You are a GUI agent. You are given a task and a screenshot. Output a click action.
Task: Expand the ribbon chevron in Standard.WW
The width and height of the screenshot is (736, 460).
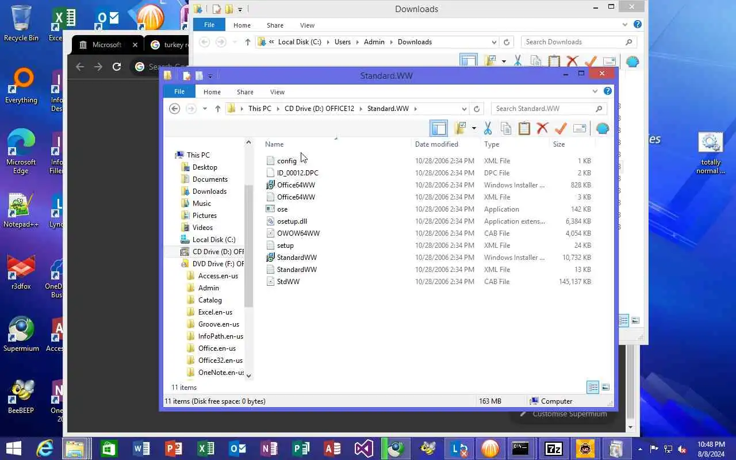pos(595,91)
